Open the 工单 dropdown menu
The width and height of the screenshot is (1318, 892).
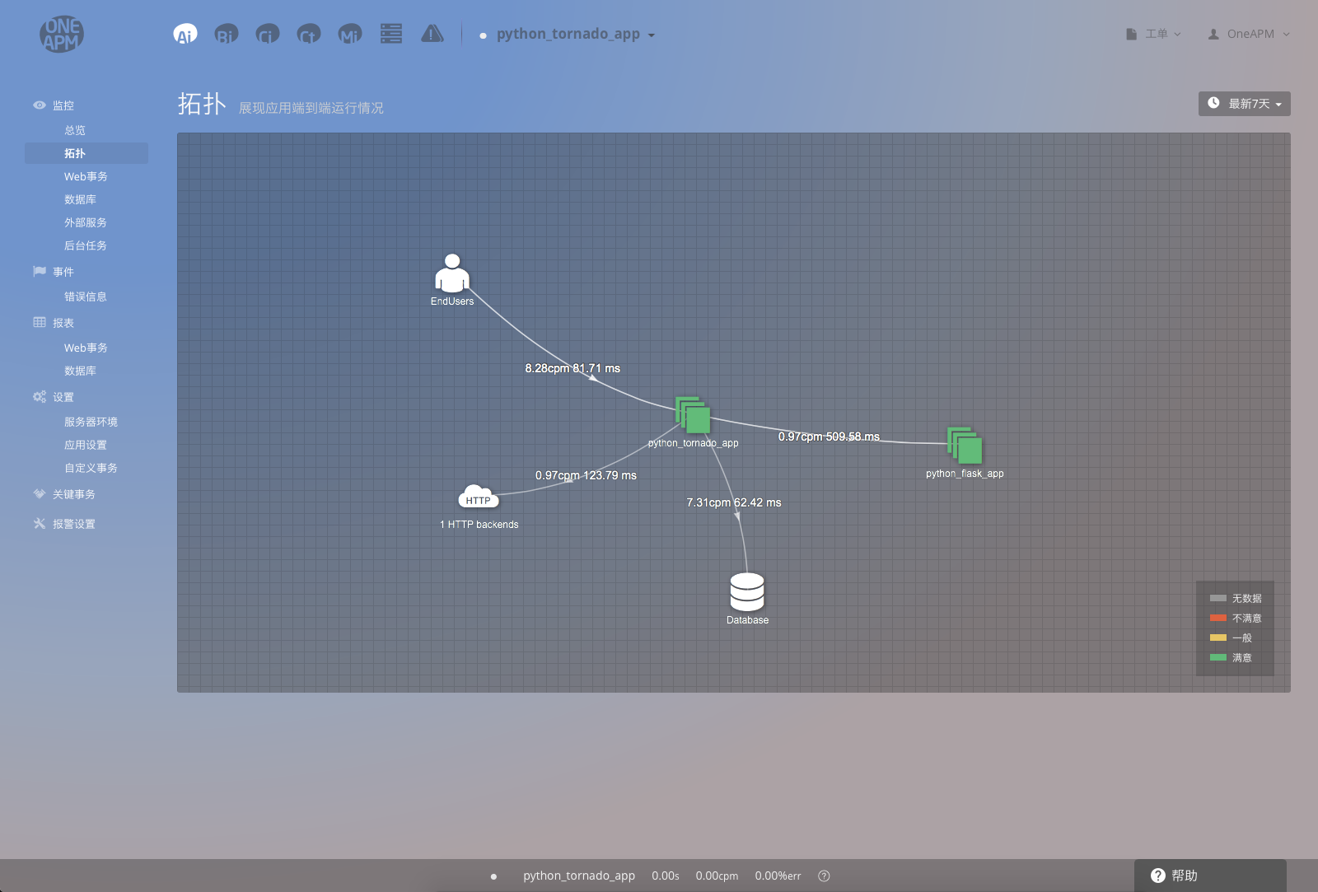pos(1154,34)
